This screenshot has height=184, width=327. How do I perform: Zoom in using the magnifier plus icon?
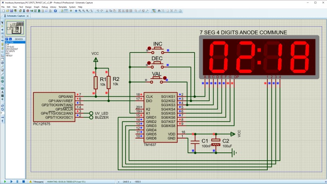tap(80, 11)
